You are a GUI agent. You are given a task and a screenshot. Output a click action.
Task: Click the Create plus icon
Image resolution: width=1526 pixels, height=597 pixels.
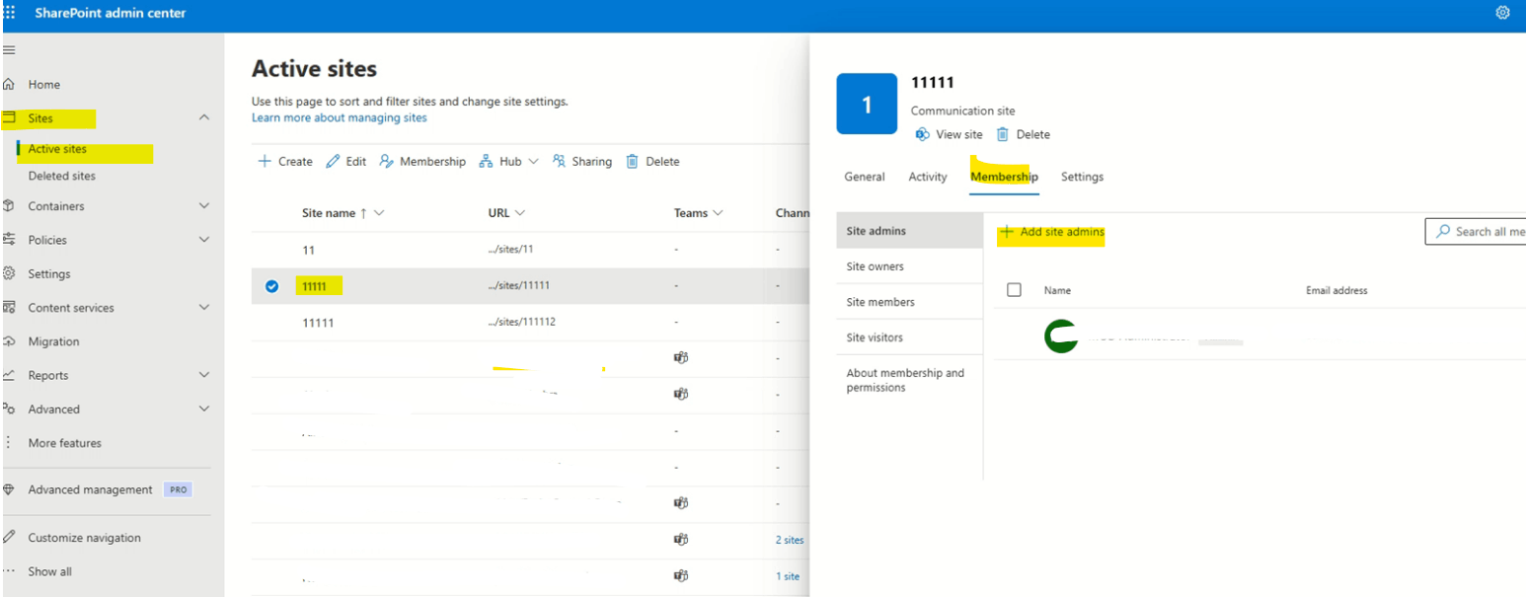pyautogui.click(x=265, y=161)
